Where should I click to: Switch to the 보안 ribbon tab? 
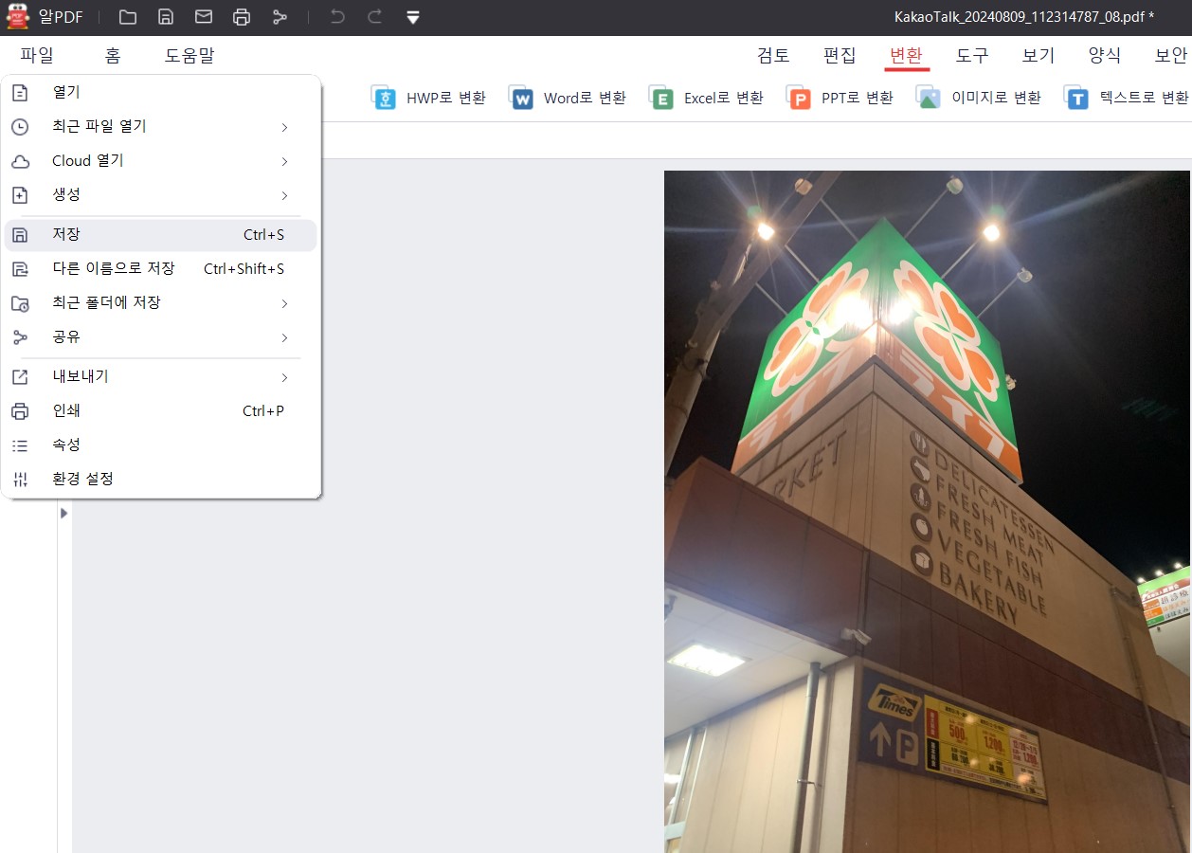[1172, 55]
